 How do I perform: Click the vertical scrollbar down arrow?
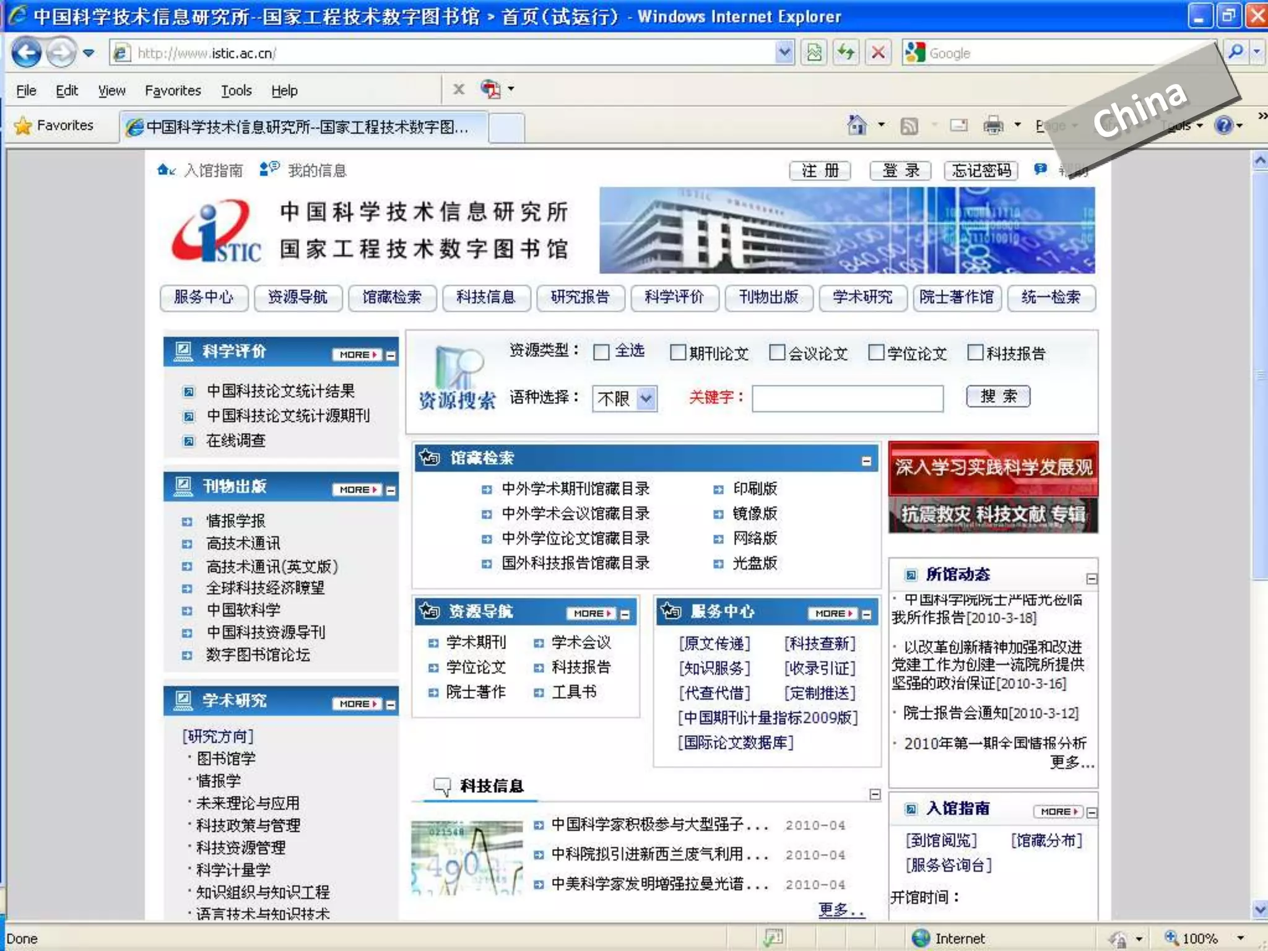pyautogui.click(x=1259, y=909)
